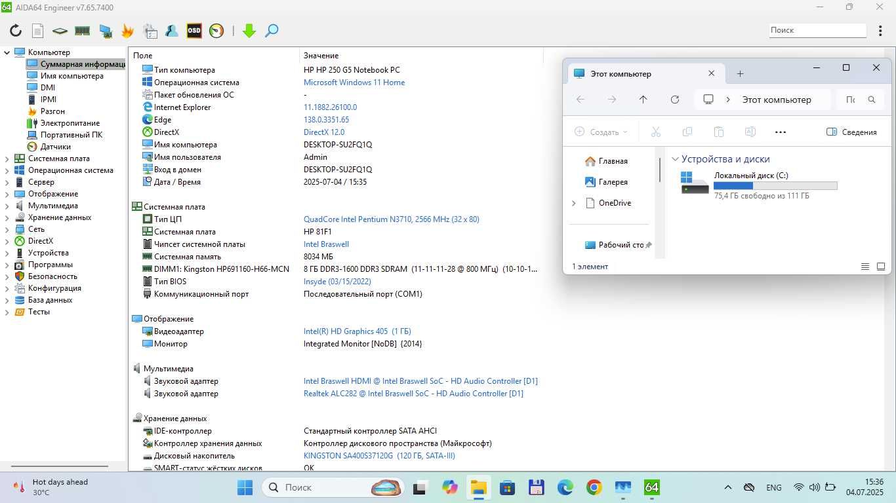The width and height of the screenshot is (896, 503).
Task: Expand the OneDrive item in Explorer sidebar
Action: [574, 203]
